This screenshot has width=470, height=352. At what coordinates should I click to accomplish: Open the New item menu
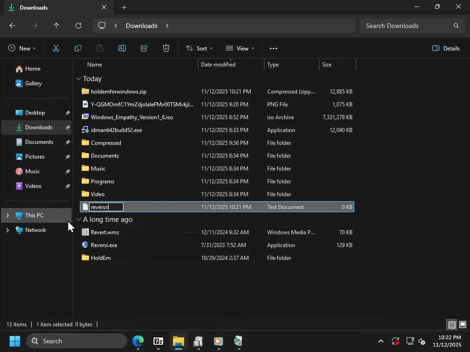pos(22,48)
